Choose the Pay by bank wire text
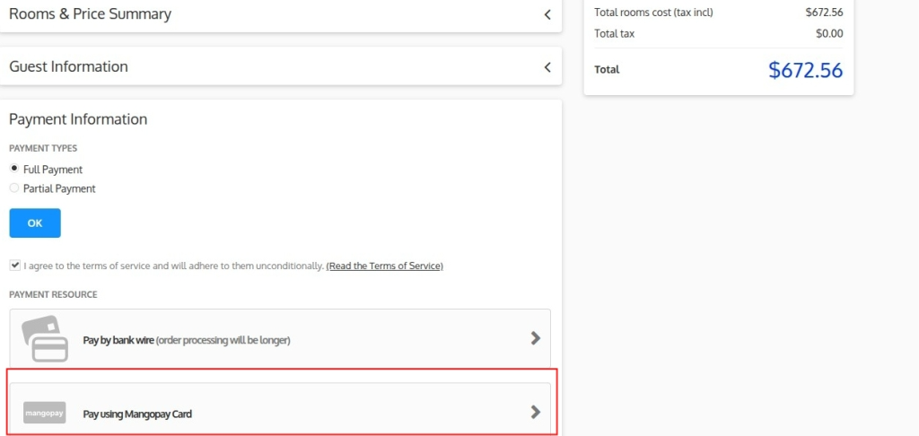The image size is (919, 436). (186, 340)
